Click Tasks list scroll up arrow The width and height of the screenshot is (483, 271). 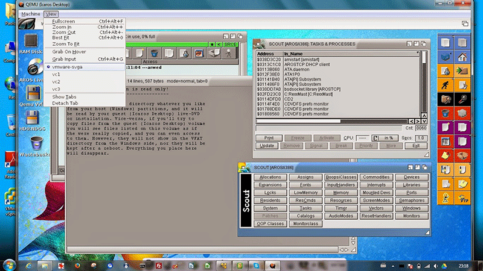(424, 116)
